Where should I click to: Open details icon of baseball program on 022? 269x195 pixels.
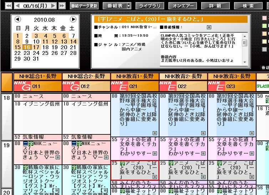point(203,133)
